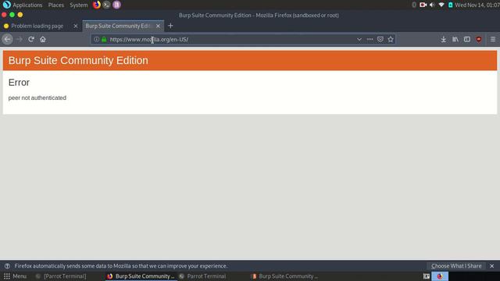
Task: Show site information icon in the URL bar
Action: pos(96,39)
